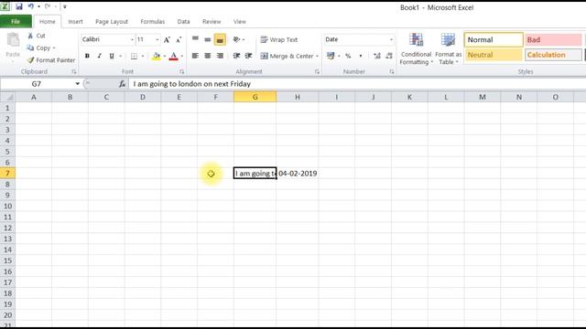586x329 pixels.
Task: Select Middle Align icon
Action: coord(208,39)
